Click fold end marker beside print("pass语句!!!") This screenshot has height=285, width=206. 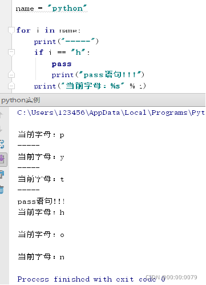11,74
